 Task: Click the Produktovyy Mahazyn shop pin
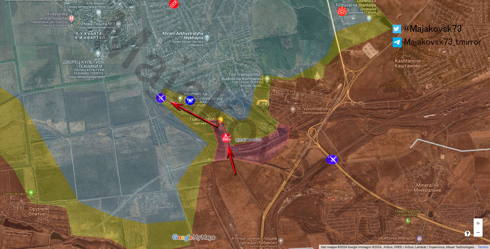pyautogui.click(x=419, y=238)
